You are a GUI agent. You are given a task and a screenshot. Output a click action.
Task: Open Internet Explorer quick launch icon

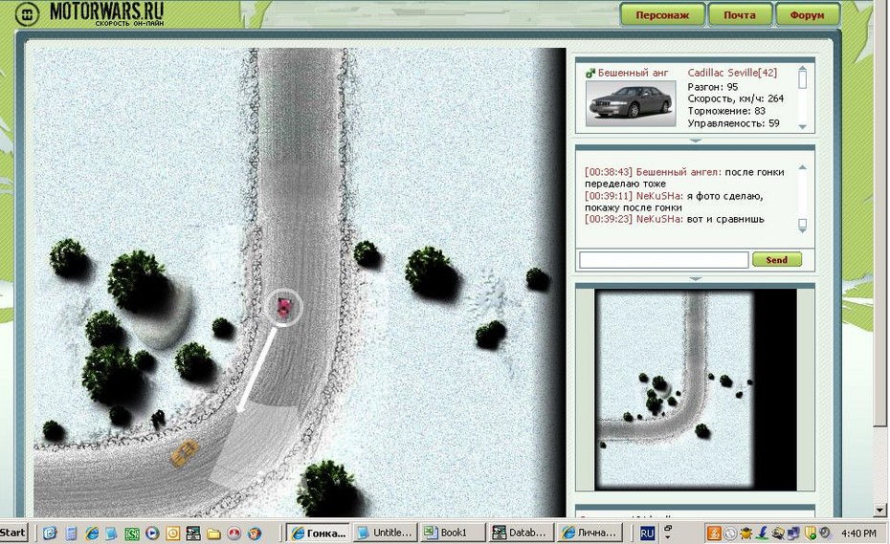tap(91, 533)
